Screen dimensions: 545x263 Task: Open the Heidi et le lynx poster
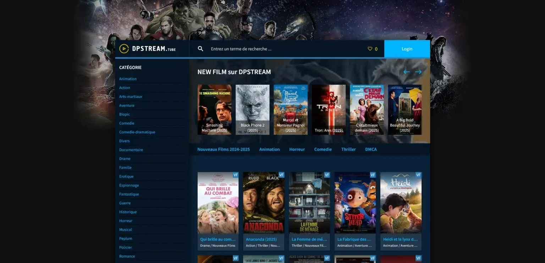[x=401, y=203]
